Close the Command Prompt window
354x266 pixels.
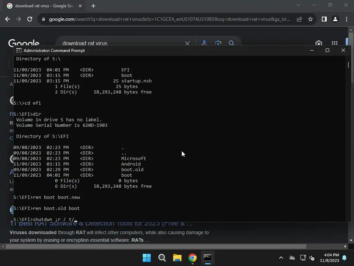tap(343, 51)
